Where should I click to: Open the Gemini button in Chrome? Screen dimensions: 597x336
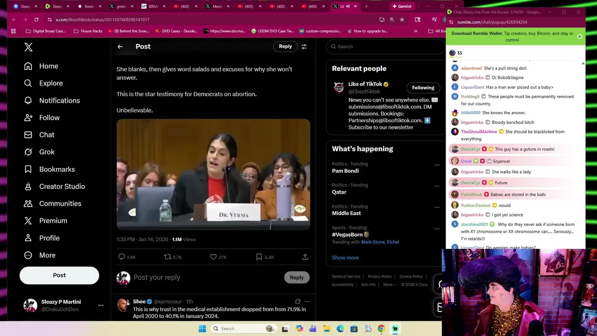tap(402, 7)
